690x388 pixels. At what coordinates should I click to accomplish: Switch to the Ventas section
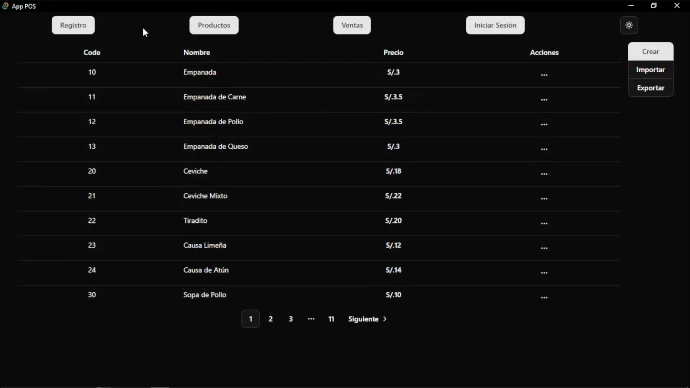[x=352, y=25]
